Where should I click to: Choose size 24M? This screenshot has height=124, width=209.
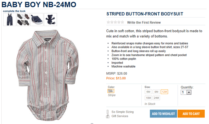click(156, 98)
